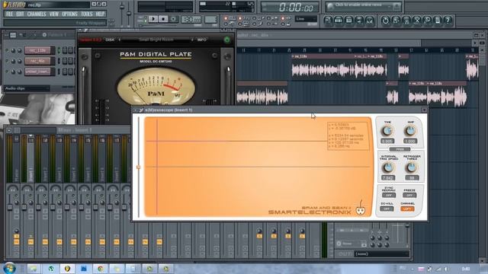The height and width of the screenshot is (274, 488).
Task: Open the OPTIONS menu
Action: (x=69, y=14)
